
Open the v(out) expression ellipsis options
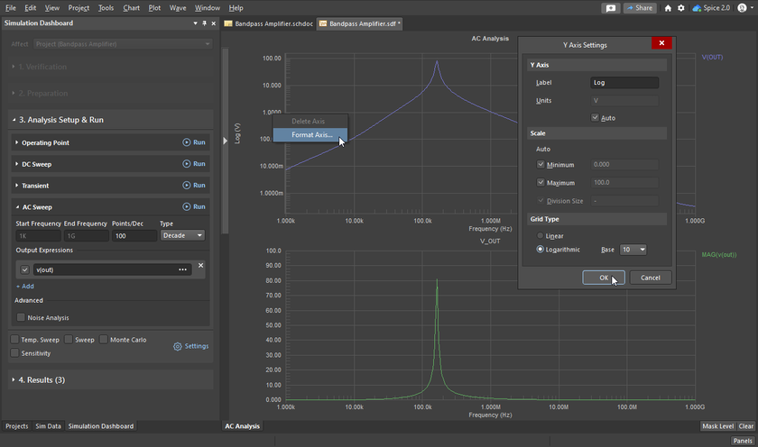[x=183, y=269]
